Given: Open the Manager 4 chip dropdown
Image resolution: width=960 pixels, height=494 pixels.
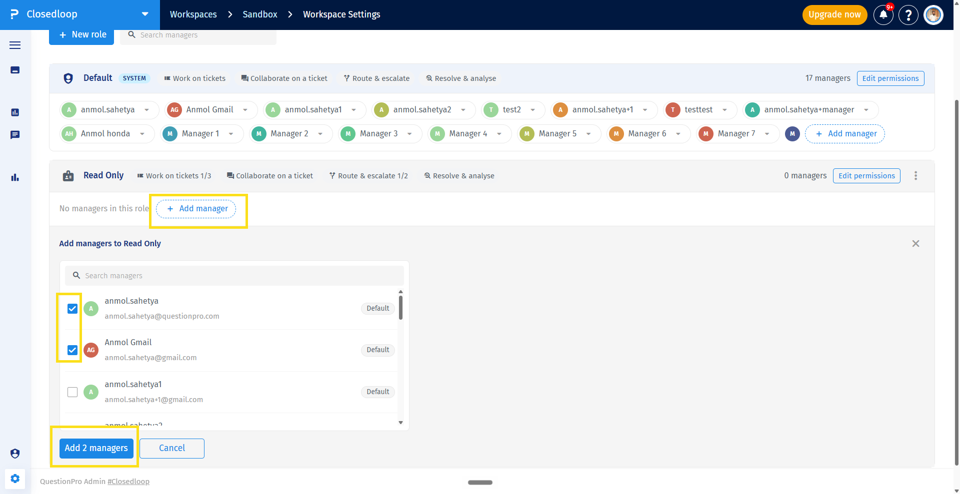Looking at the screenshot, I should (499, 134).
